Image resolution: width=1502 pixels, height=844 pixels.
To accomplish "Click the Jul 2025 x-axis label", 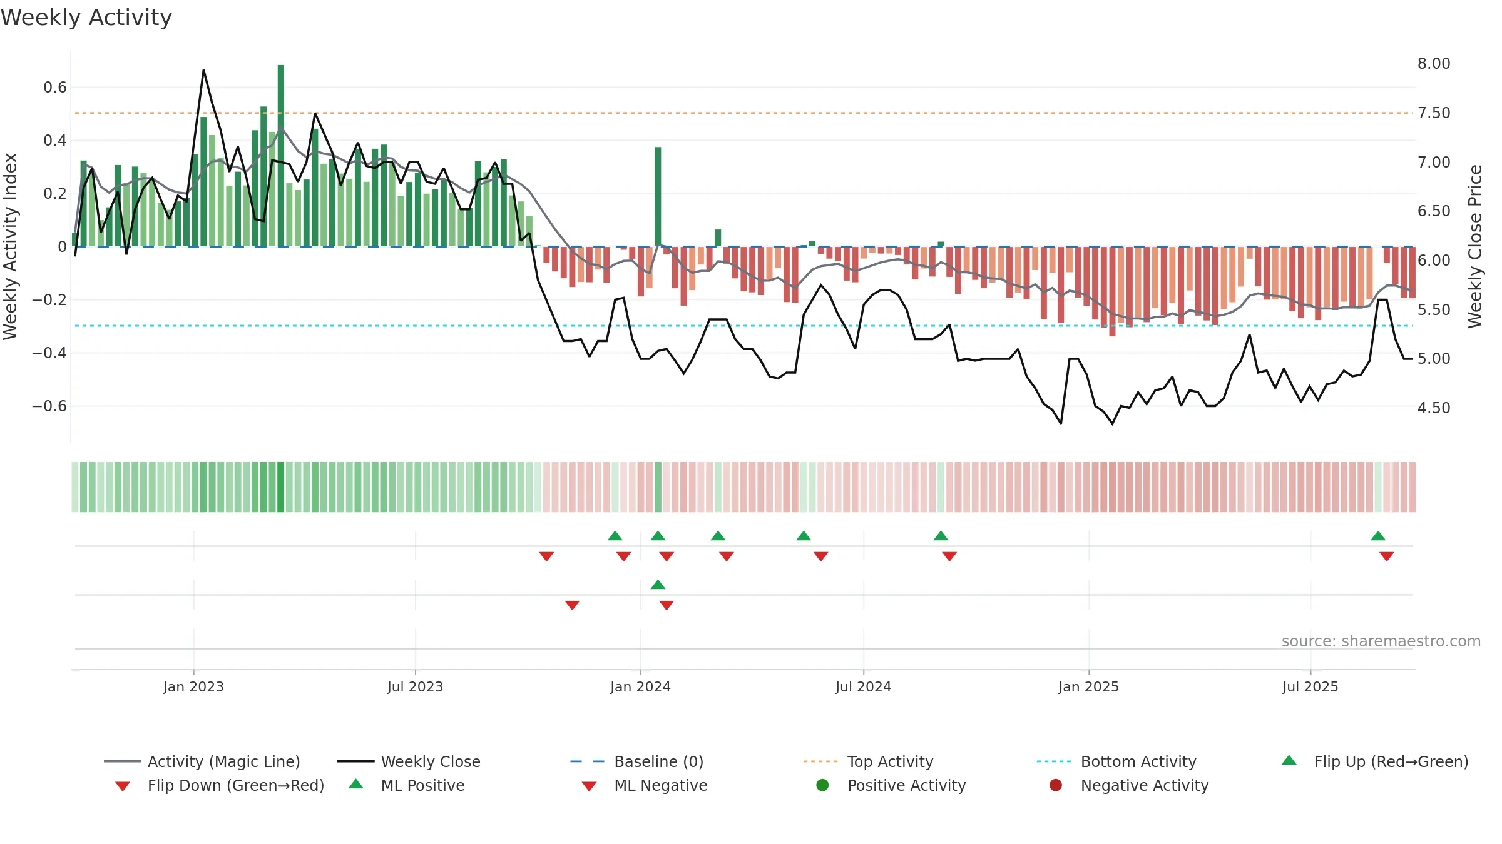I will click(1310, 686).
